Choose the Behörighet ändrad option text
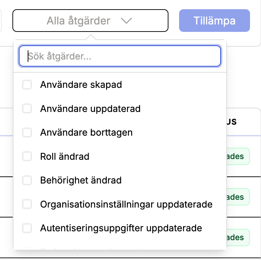 [81, 180]
